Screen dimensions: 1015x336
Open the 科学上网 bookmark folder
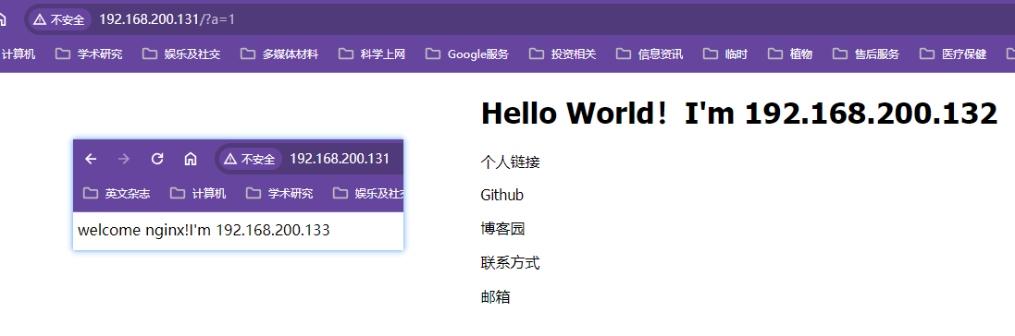tap(372, 54)
